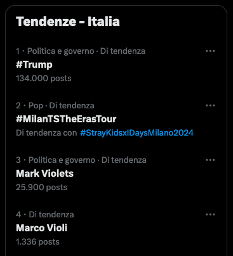
Task: Click the Tendenze - Italia heading
Action: point(68,22)
